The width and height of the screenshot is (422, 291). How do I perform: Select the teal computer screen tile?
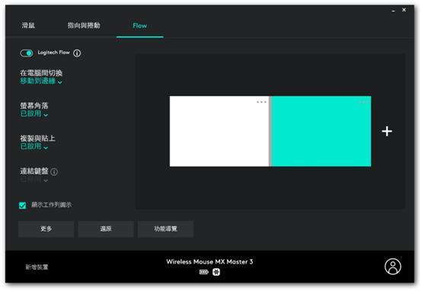click(321, 131)
